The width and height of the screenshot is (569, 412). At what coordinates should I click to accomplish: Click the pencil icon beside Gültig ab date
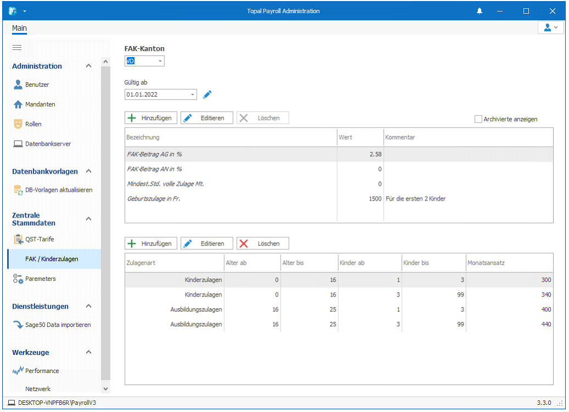[x=207, y=94]
